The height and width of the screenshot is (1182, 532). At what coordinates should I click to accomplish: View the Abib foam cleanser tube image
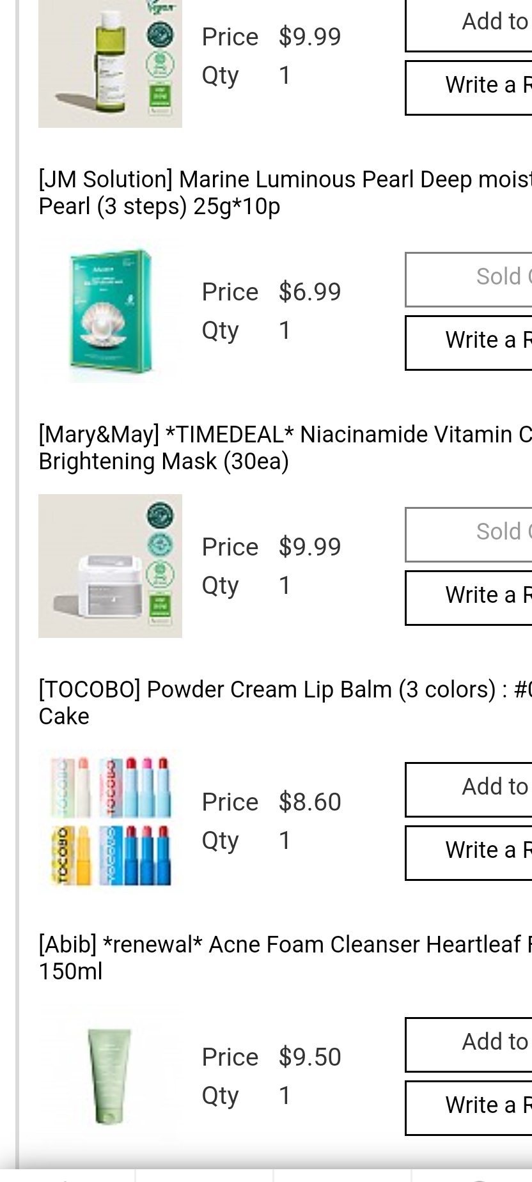pos(110,1076)
